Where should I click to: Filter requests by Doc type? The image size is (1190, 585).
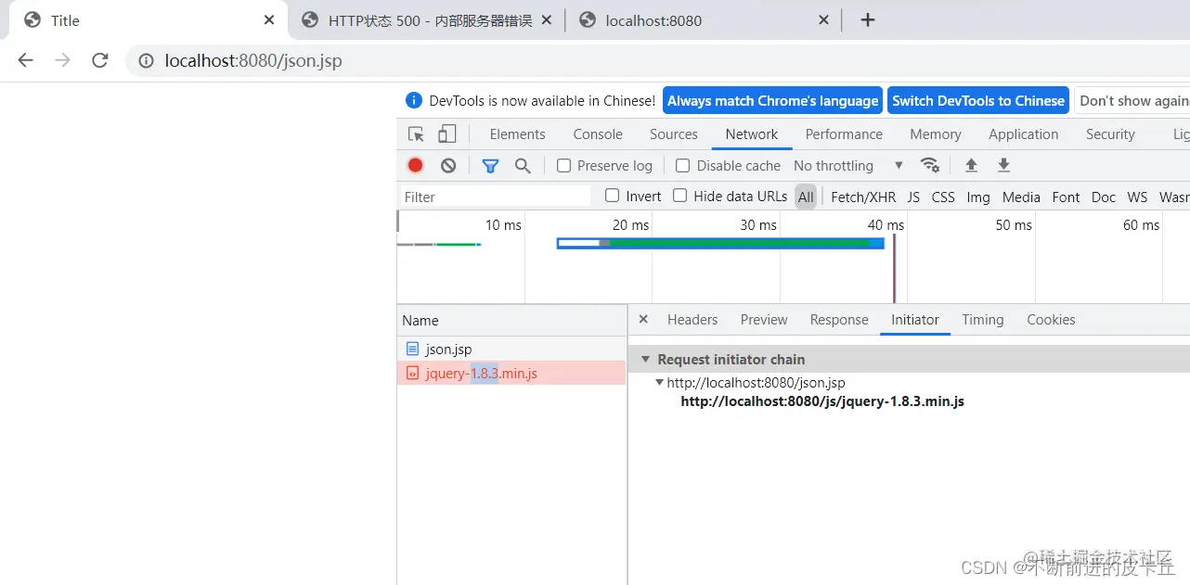click(x=1104, y=197)
